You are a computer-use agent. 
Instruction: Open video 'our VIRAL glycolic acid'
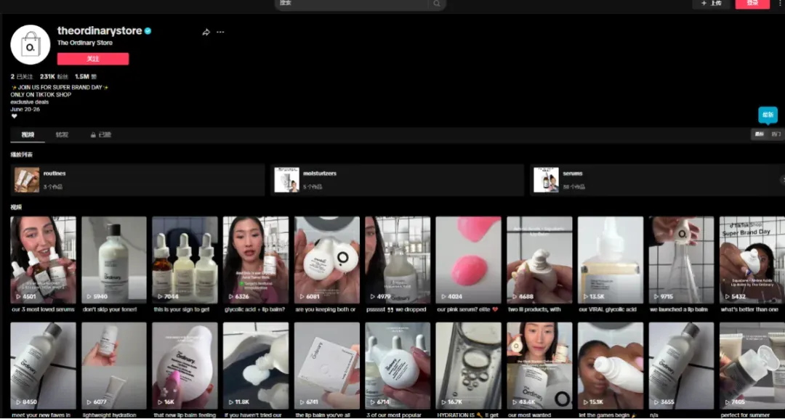point(611,260)
